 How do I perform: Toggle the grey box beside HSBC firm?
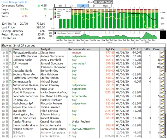click(x=7, y=67)
